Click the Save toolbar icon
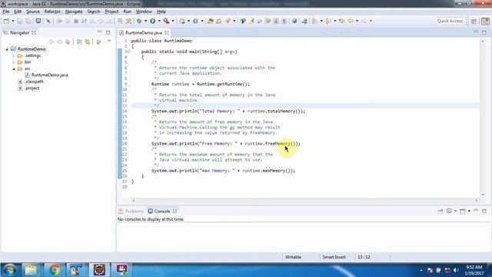The image size is (492, 277). point(20,21)
